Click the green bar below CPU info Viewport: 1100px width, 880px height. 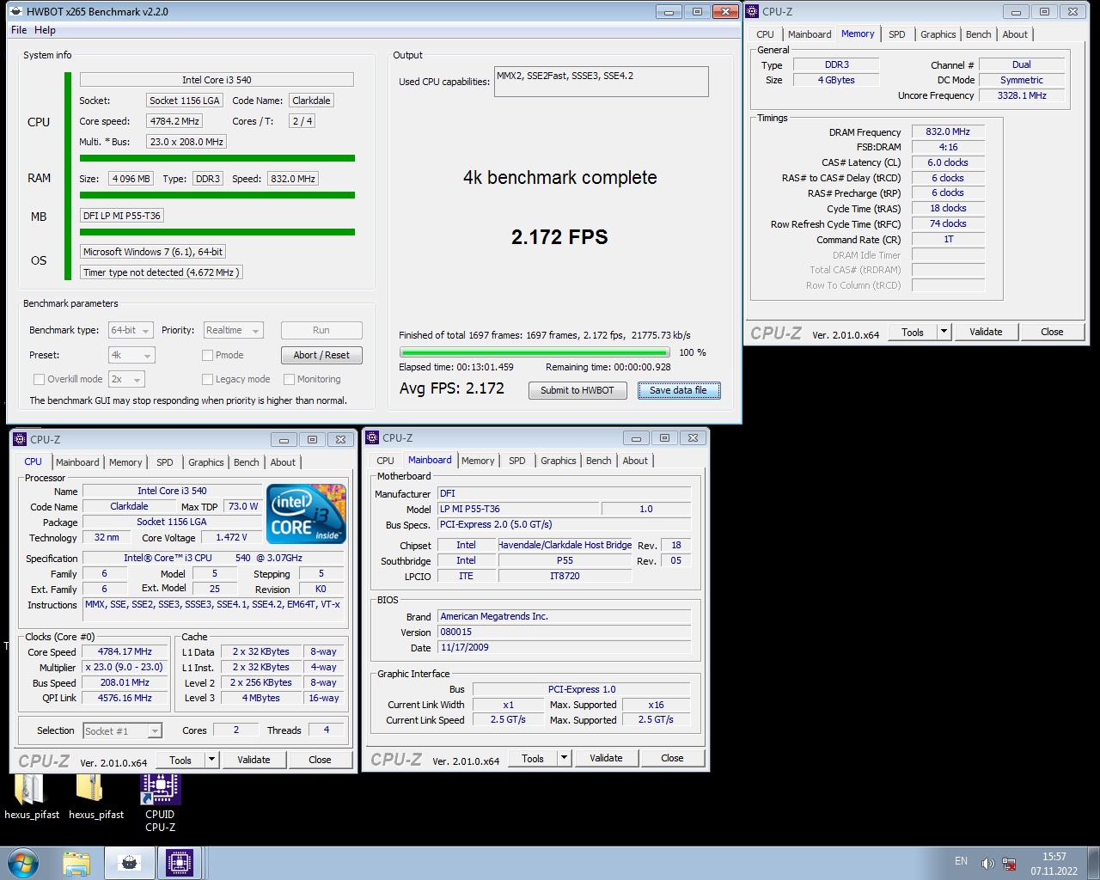click(217, 158)
